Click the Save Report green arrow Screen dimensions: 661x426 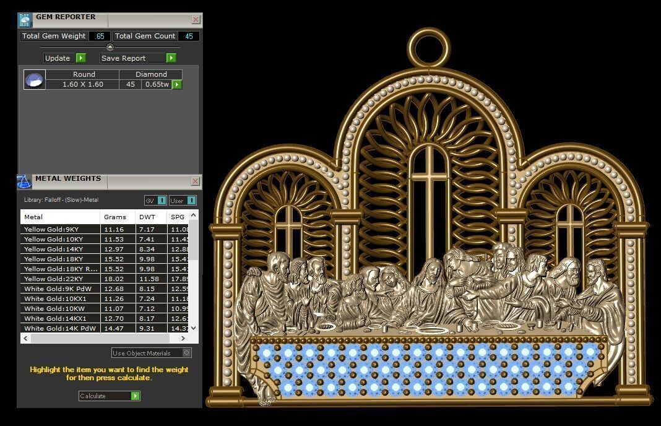point(171,58)
